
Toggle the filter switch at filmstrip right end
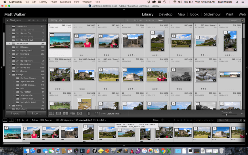pos(244,120)
